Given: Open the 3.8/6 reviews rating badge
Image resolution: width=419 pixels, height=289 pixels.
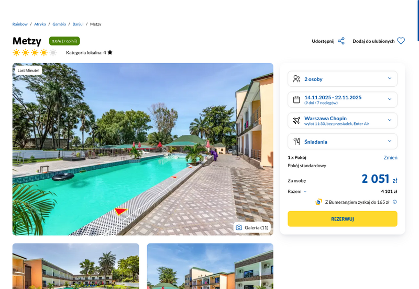Looking at the screenshot, I should [64, 41].
